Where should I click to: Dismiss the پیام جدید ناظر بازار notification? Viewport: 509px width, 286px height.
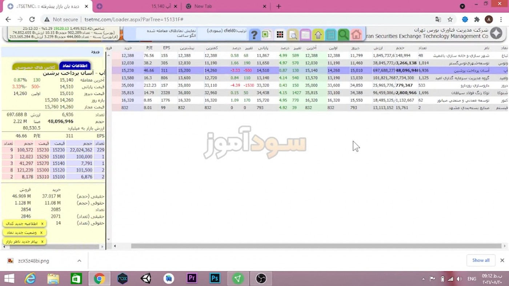[42, 241]
